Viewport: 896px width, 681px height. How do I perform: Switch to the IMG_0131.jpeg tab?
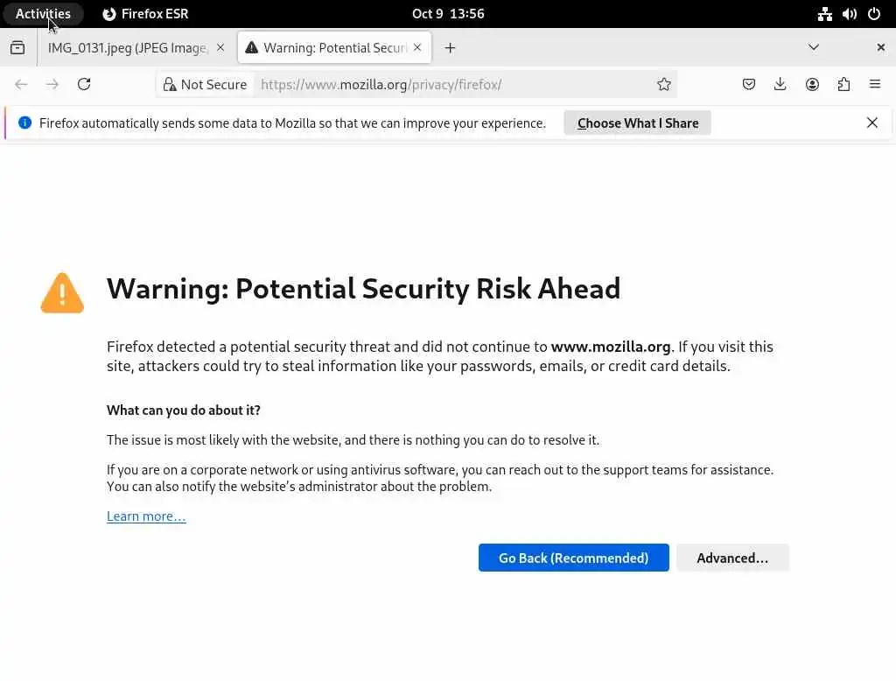[x=127, y=47]
